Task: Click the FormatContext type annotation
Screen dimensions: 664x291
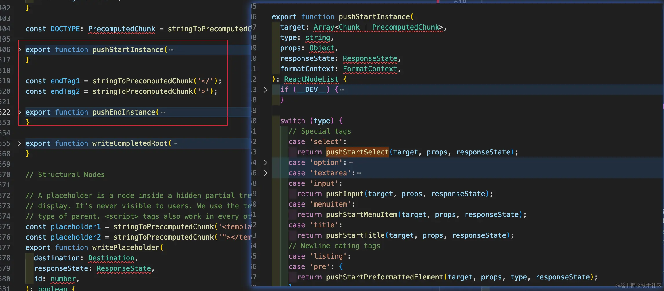Action: pos(370,69)
